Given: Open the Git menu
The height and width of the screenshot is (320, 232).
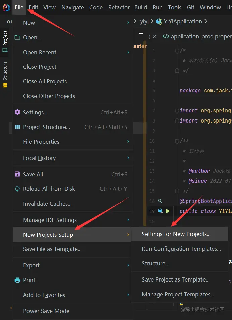Looking at the screenshot, I should [190, 8].
